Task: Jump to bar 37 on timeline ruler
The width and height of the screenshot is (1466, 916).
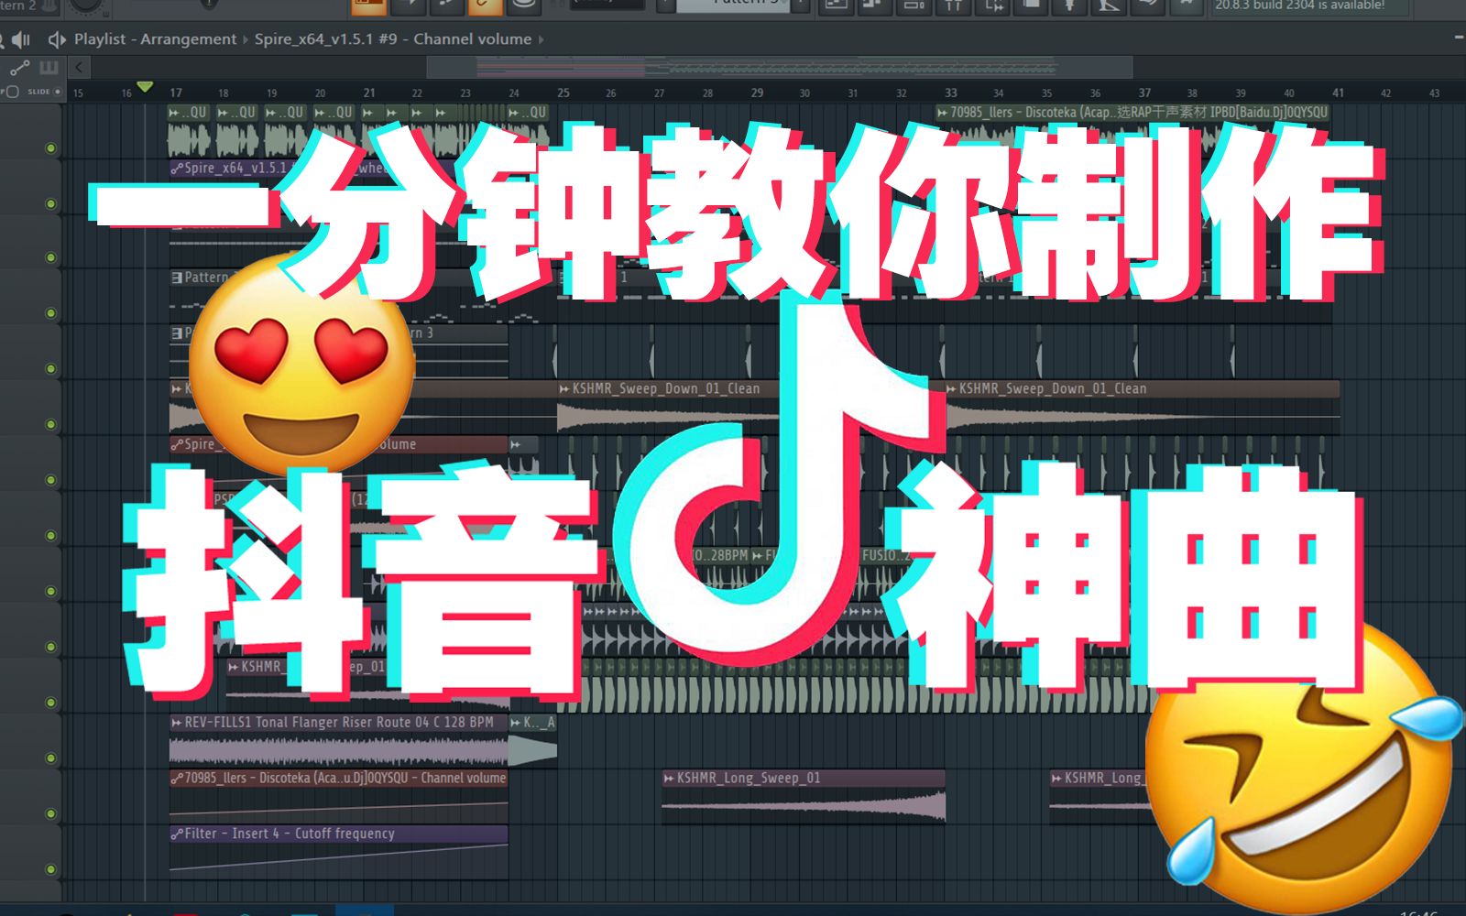Action: coord(1144,93)
